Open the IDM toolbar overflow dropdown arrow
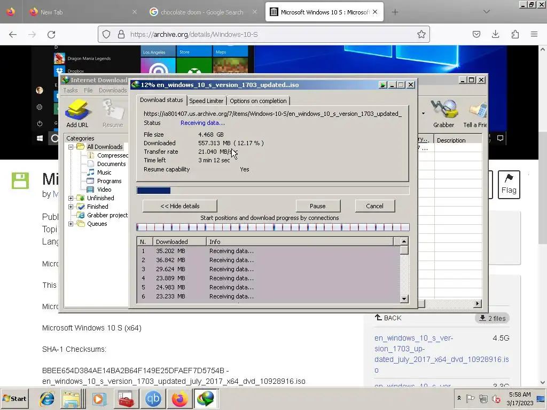The height and width of the screenshot is (410, 547). 423,113
